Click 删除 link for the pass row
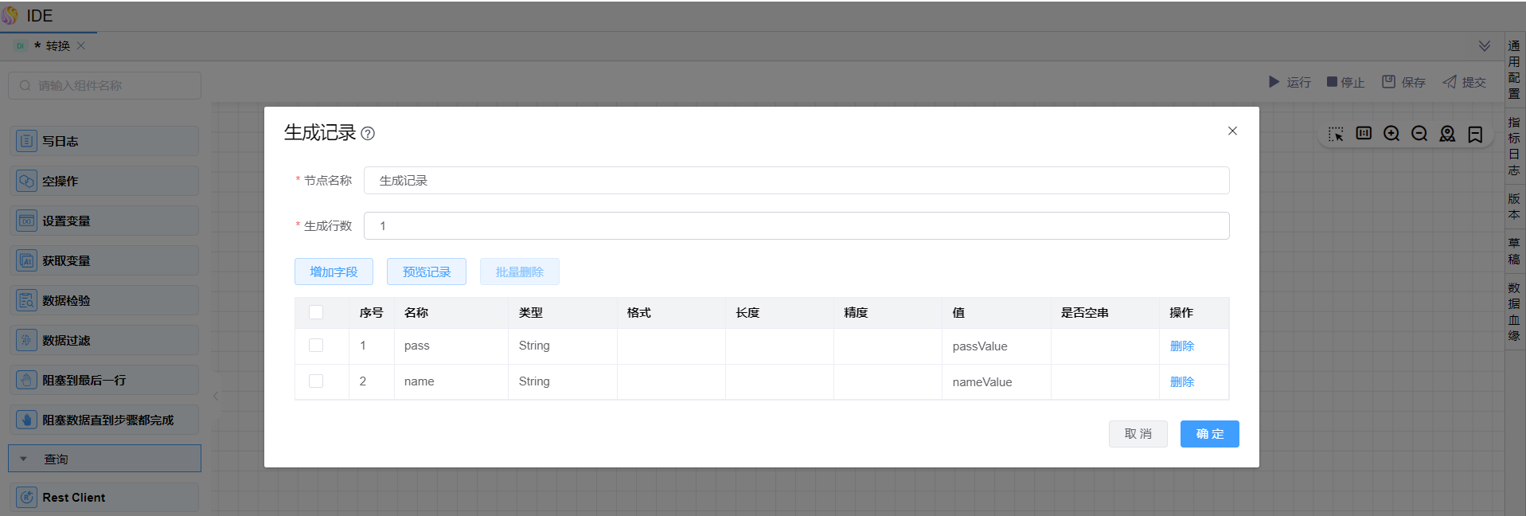1526x516 pixels. tap(1181, 346)
